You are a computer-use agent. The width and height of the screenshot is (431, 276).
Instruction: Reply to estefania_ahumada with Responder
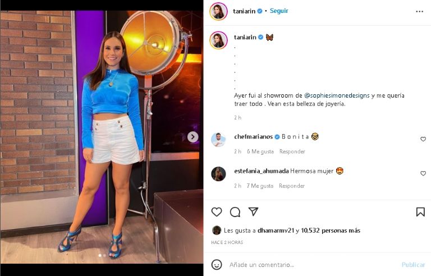coord(292,186)
